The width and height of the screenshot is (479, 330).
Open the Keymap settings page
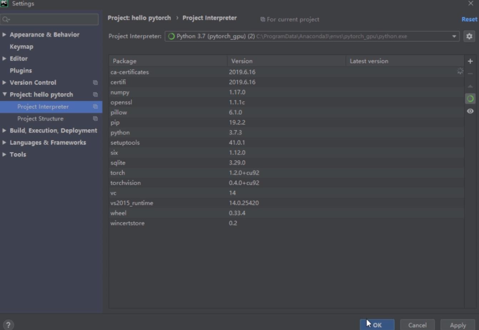tap(21, 47)
